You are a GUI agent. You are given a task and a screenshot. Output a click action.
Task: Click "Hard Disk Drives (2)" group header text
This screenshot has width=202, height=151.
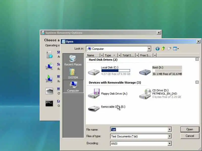103,60
